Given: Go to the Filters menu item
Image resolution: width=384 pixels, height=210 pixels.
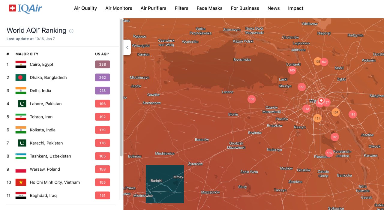Looking at the screenshot, I should [181, 8].
